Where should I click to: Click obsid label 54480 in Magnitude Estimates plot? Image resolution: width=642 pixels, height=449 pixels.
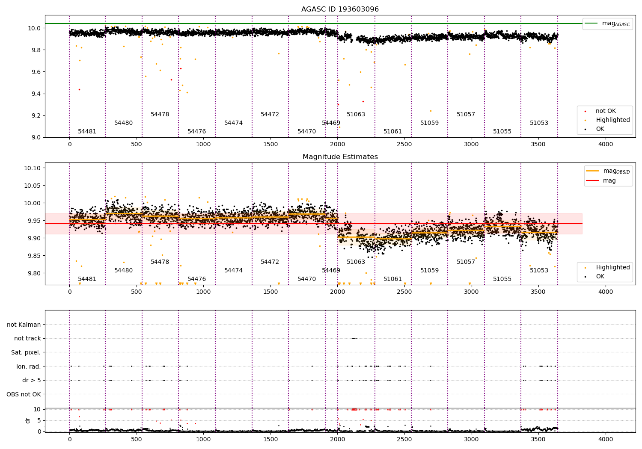coord(124,271)
